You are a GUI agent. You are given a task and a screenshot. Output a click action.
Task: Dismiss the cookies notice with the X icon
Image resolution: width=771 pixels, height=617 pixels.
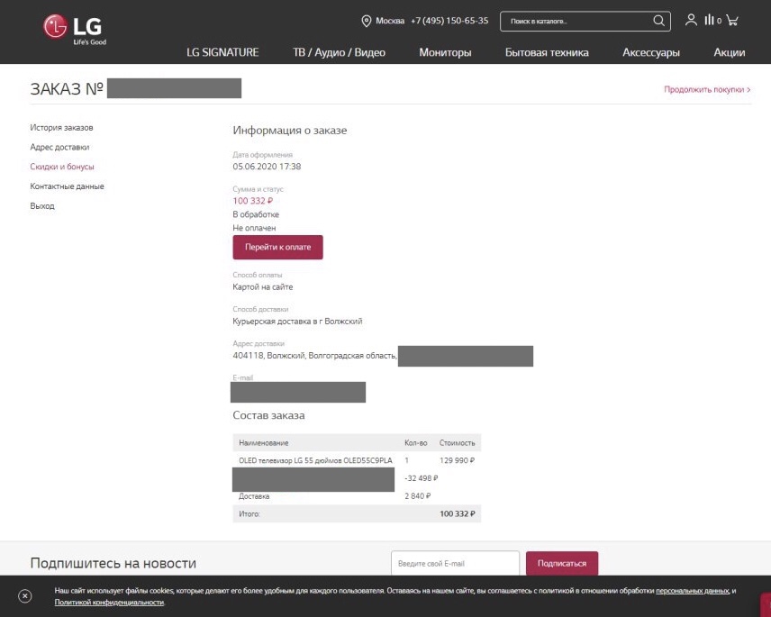[25, 596]
